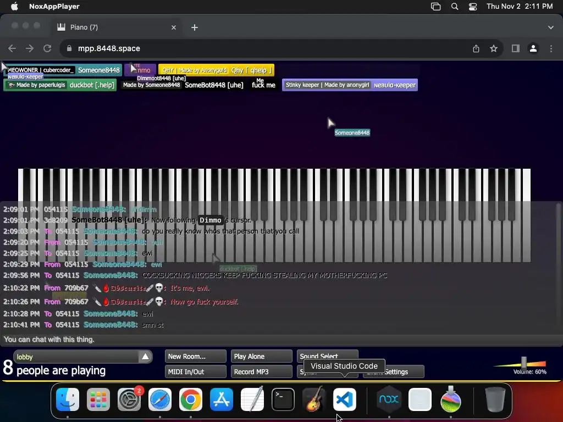Viewport: 563px width, 422px height.
Task: Close the Piano (7) tab
Action: 174,27
